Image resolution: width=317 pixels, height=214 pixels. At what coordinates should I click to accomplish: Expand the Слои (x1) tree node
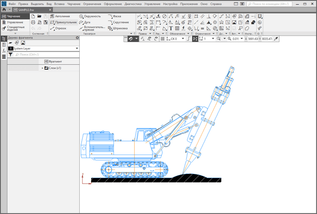coord(43,68)
